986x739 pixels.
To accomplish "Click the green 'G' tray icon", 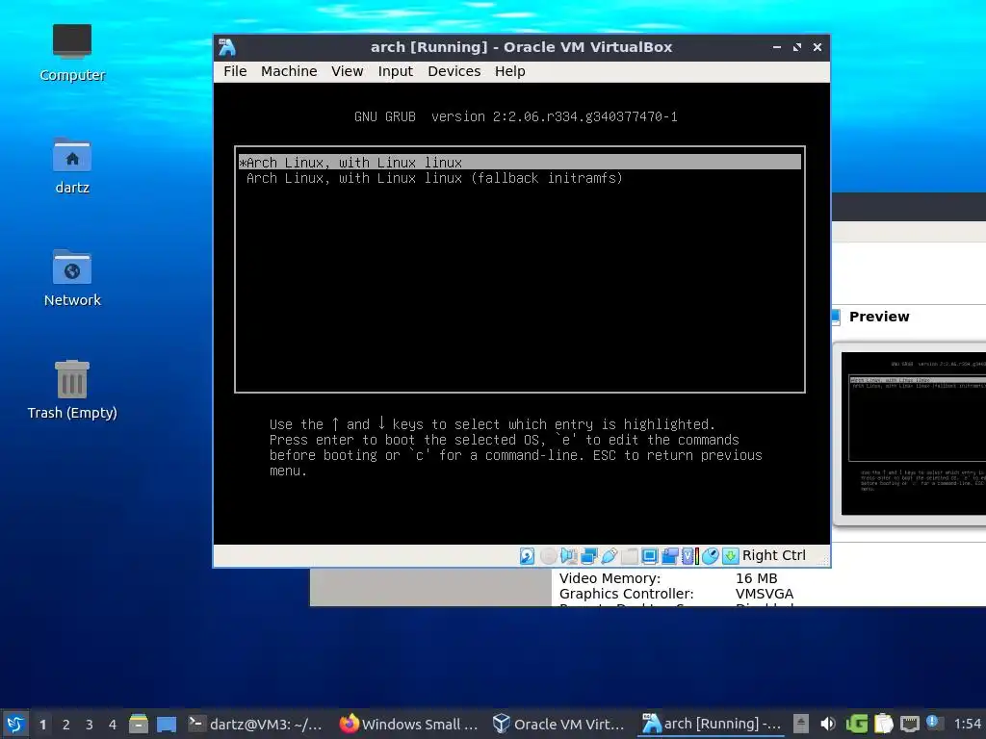I will tap(856, 724).
